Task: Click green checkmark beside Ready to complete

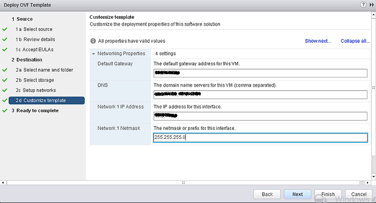Action: coord(5,111)
